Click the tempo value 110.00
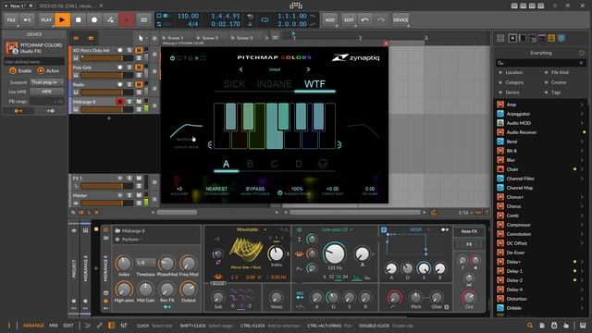Image resolution: width=592 pixels, height=333 pixels. [188, 16]
